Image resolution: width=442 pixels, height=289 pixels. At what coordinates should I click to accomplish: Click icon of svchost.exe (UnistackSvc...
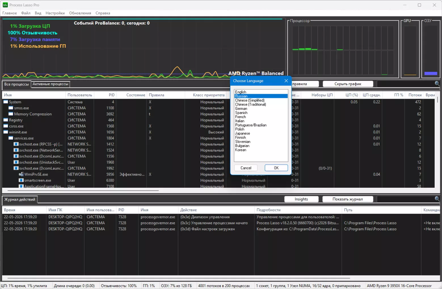(x=16, y=162)
